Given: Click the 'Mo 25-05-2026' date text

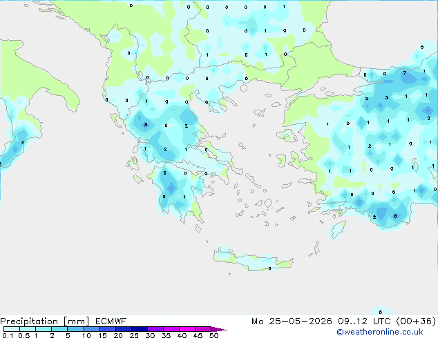Looking at the screenshot, I should (292, 321).
